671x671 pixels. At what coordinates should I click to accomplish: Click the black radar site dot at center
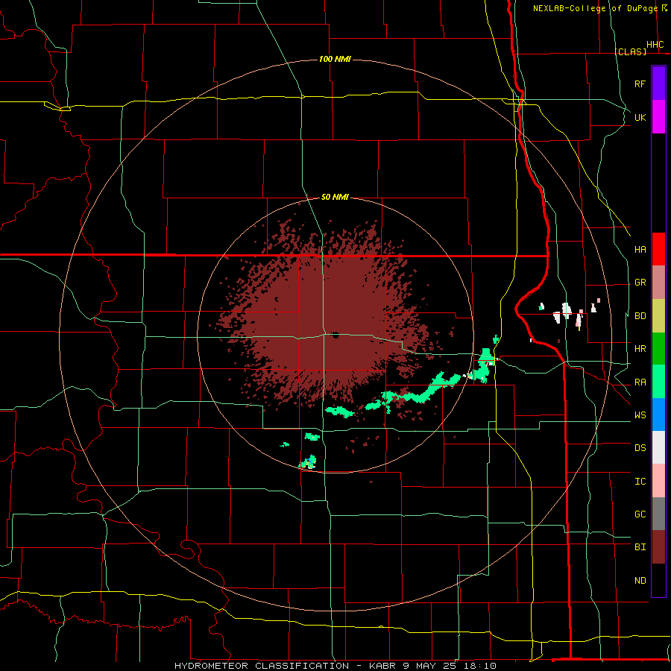click(x=335, y=335)
